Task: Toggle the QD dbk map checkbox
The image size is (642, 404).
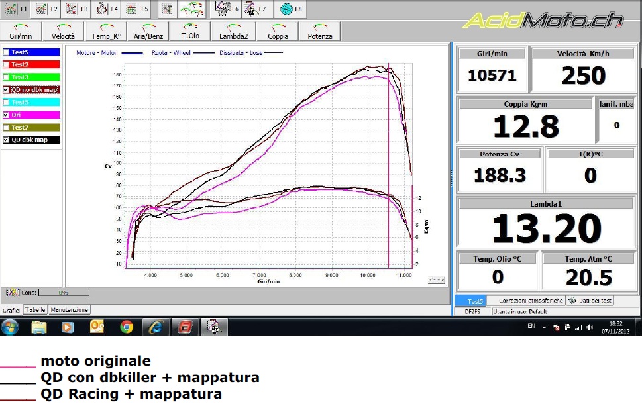Action: (7, 140)
